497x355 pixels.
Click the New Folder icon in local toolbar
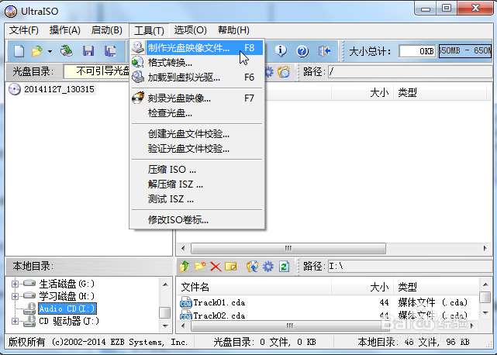[x=200, y=267]
